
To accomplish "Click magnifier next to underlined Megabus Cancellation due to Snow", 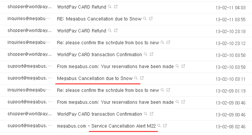I will click(136, 78).
